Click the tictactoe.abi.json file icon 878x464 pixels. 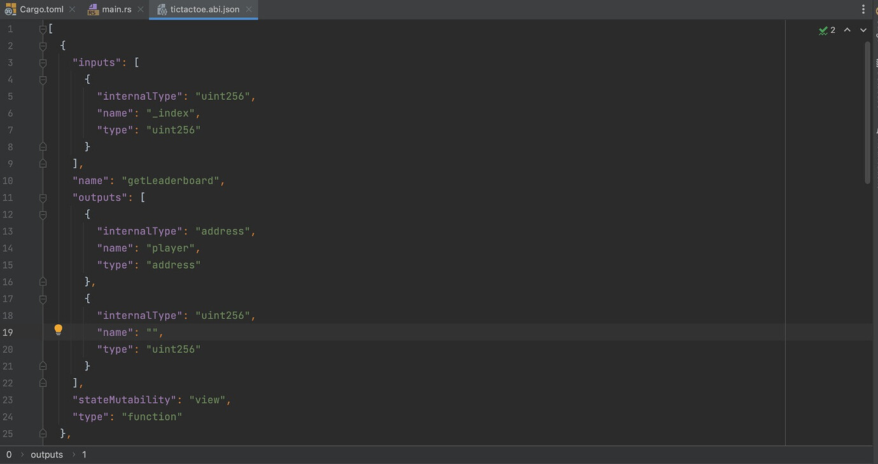point(161,10)
